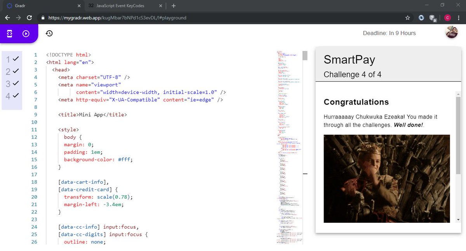Open the Chrome three-dot menu
The height and width of the screenshot is (251, 466).
pos(459,18)
